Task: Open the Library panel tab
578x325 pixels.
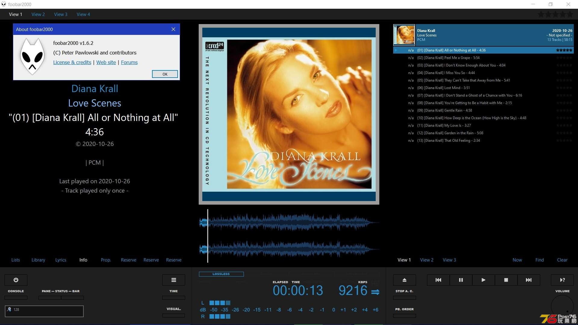Action: coord(38,260)
